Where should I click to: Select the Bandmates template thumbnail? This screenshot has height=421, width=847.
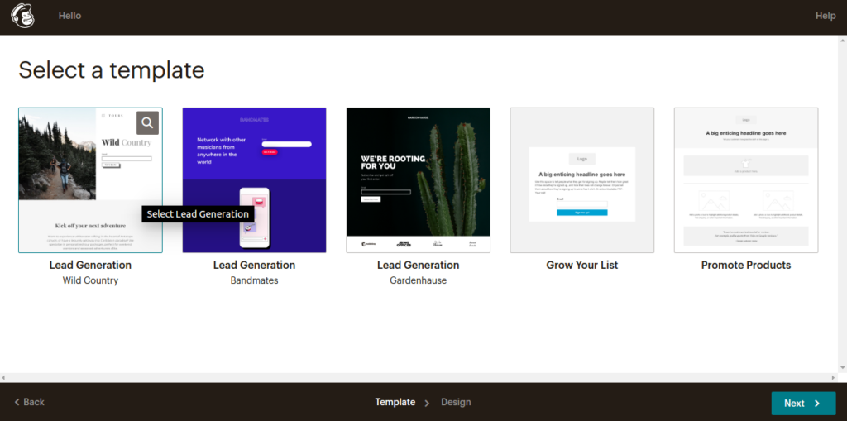255,180
